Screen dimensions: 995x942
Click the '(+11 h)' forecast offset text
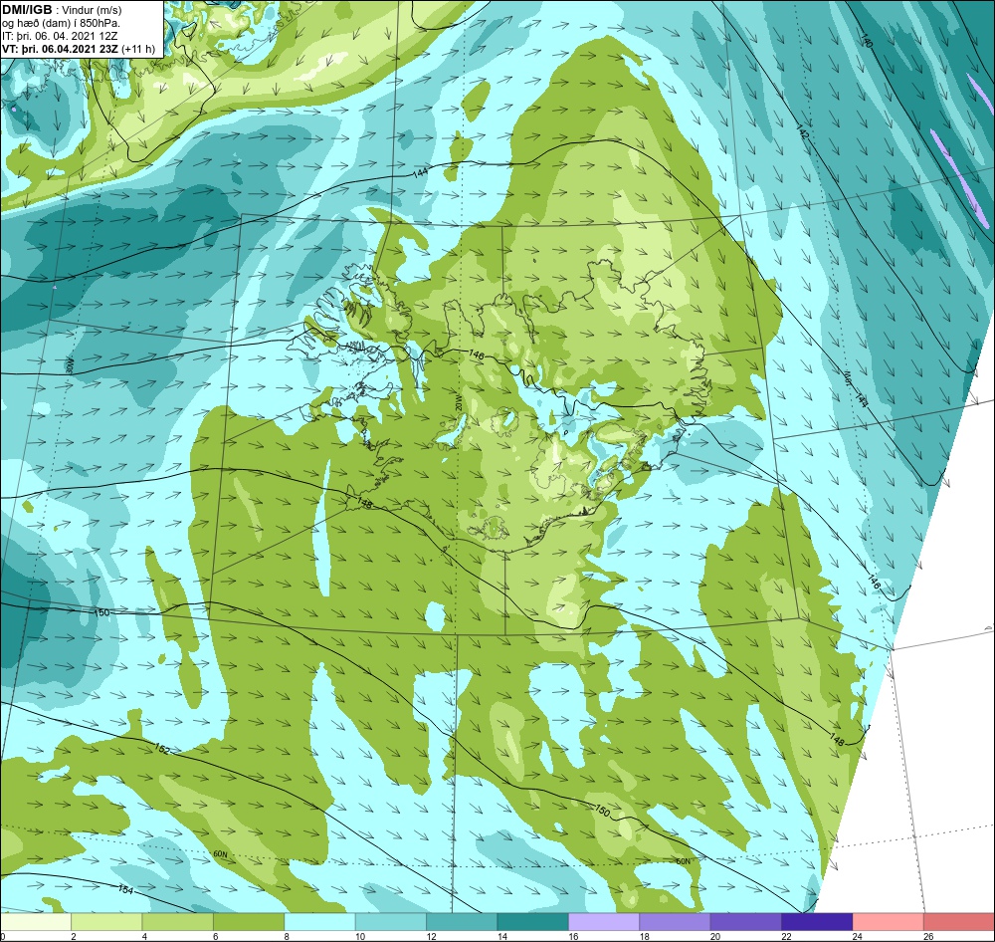click(138, 48)
